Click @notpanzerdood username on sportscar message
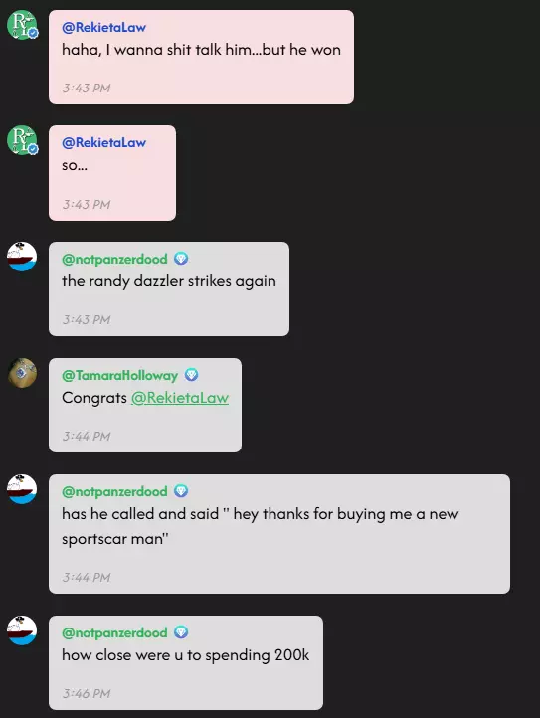 click(x=115, y=492)
